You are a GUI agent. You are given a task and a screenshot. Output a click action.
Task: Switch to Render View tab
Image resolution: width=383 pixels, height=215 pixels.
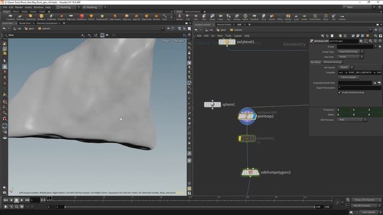[x=25, y=23]
